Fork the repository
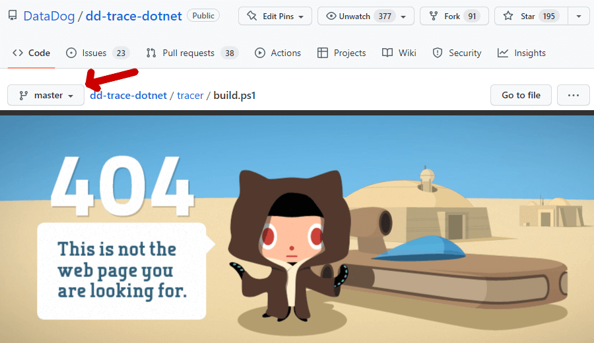This screenshot has width=594, height=343. tap(454, 16)
